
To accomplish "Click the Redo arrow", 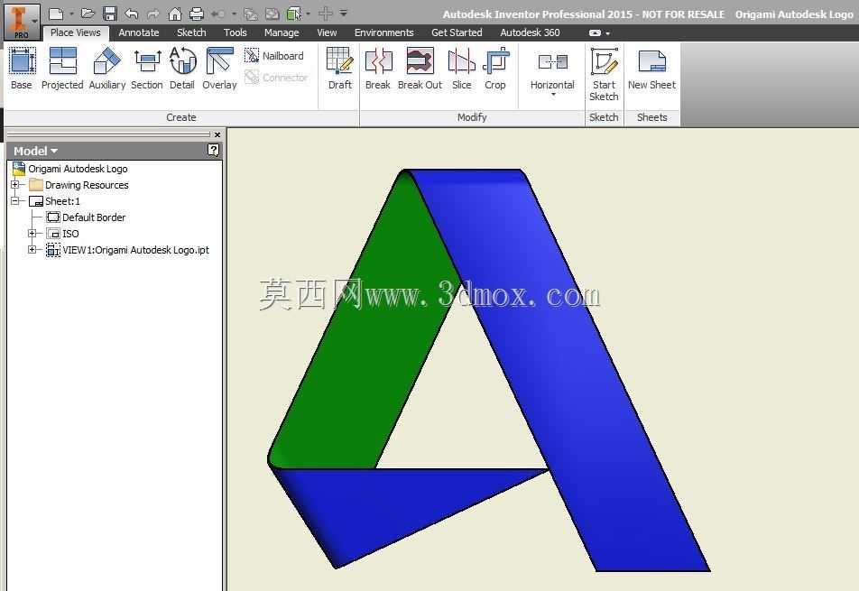I will 152,14.
